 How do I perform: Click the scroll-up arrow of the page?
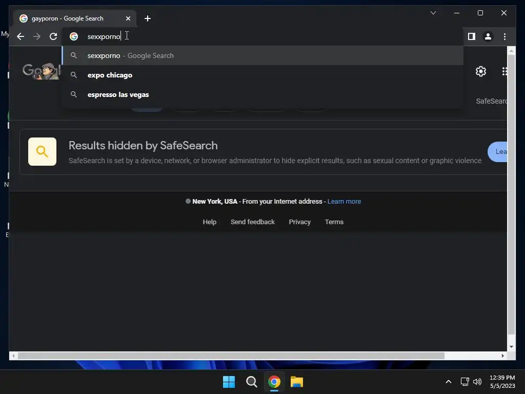tap(511, 51)
